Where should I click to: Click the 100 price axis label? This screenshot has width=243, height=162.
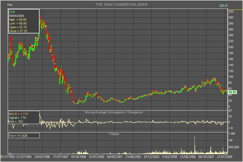[231, 77]
